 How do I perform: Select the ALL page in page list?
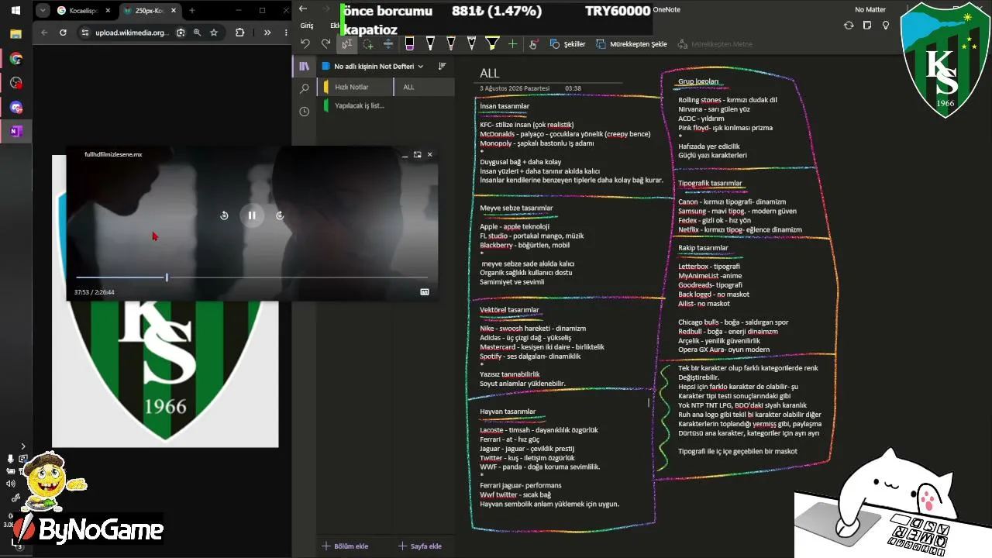click(424, 87)
